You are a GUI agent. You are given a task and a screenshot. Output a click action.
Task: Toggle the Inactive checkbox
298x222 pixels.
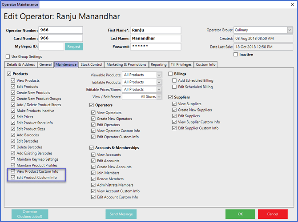coord(236,55)
